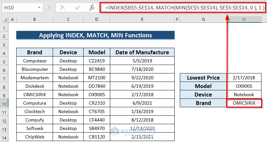Open the Name Box dropdown arrow
The height and width of the screenshot is (142, 267).
tap(39, 7)
